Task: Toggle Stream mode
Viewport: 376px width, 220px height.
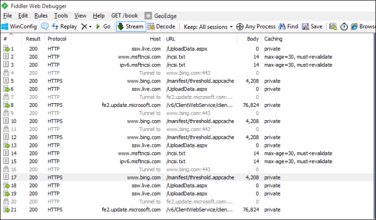Action: click(131, 26)
